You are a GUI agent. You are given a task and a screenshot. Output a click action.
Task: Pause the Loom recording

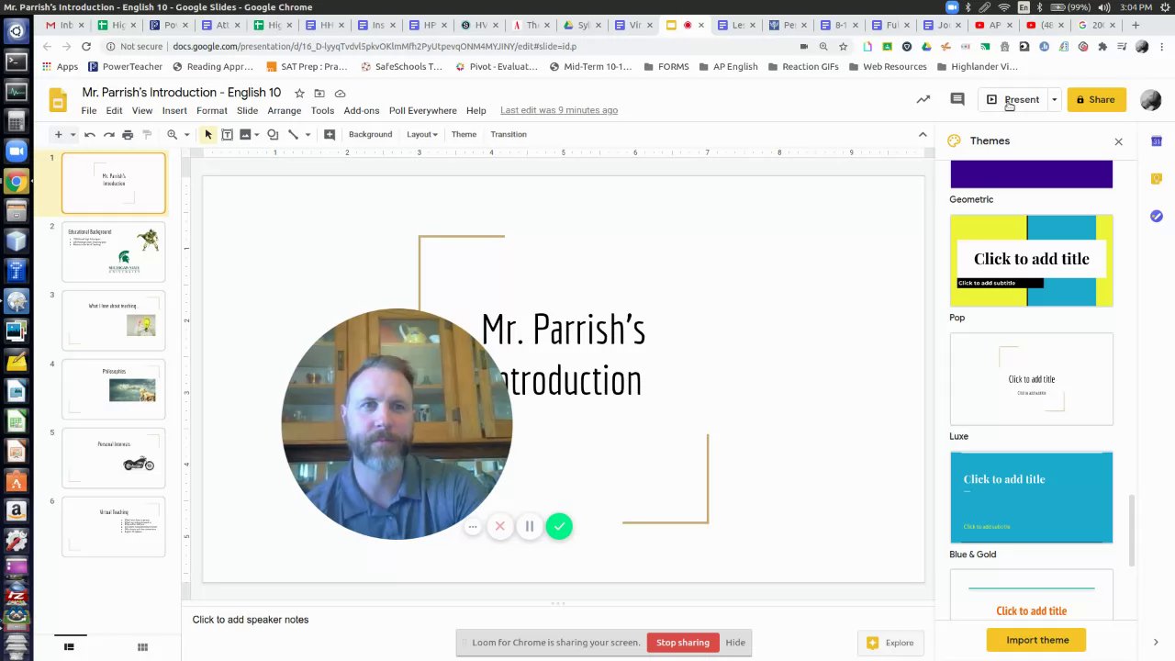[530, 526]
